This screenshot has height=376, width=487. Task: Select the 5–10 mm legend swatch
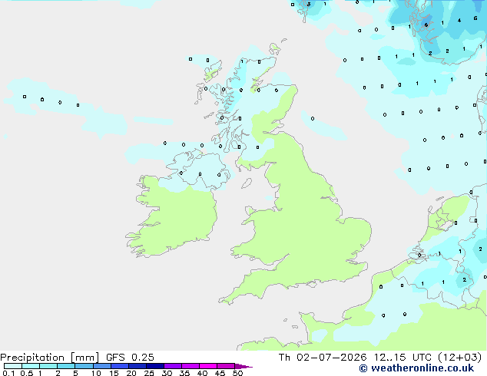[84, 366]
